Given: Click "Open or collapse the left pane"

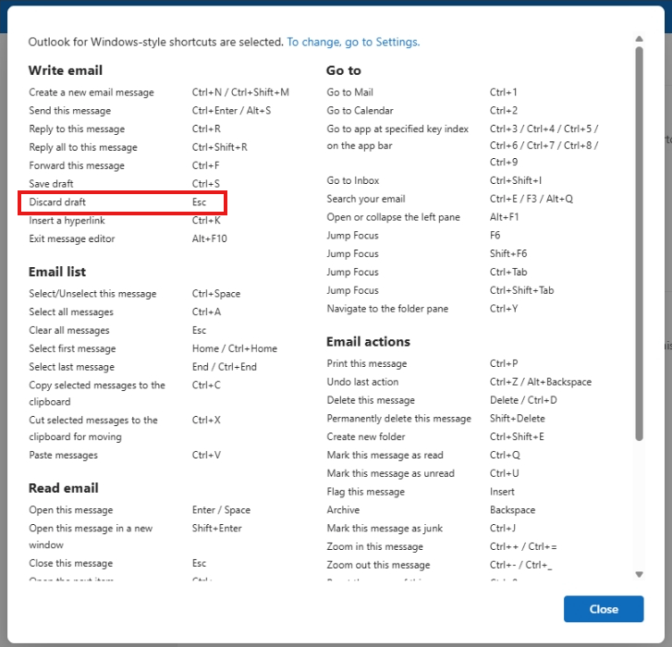Looking at the screenshot, I should pyautogui.click(x=393, y=217).
